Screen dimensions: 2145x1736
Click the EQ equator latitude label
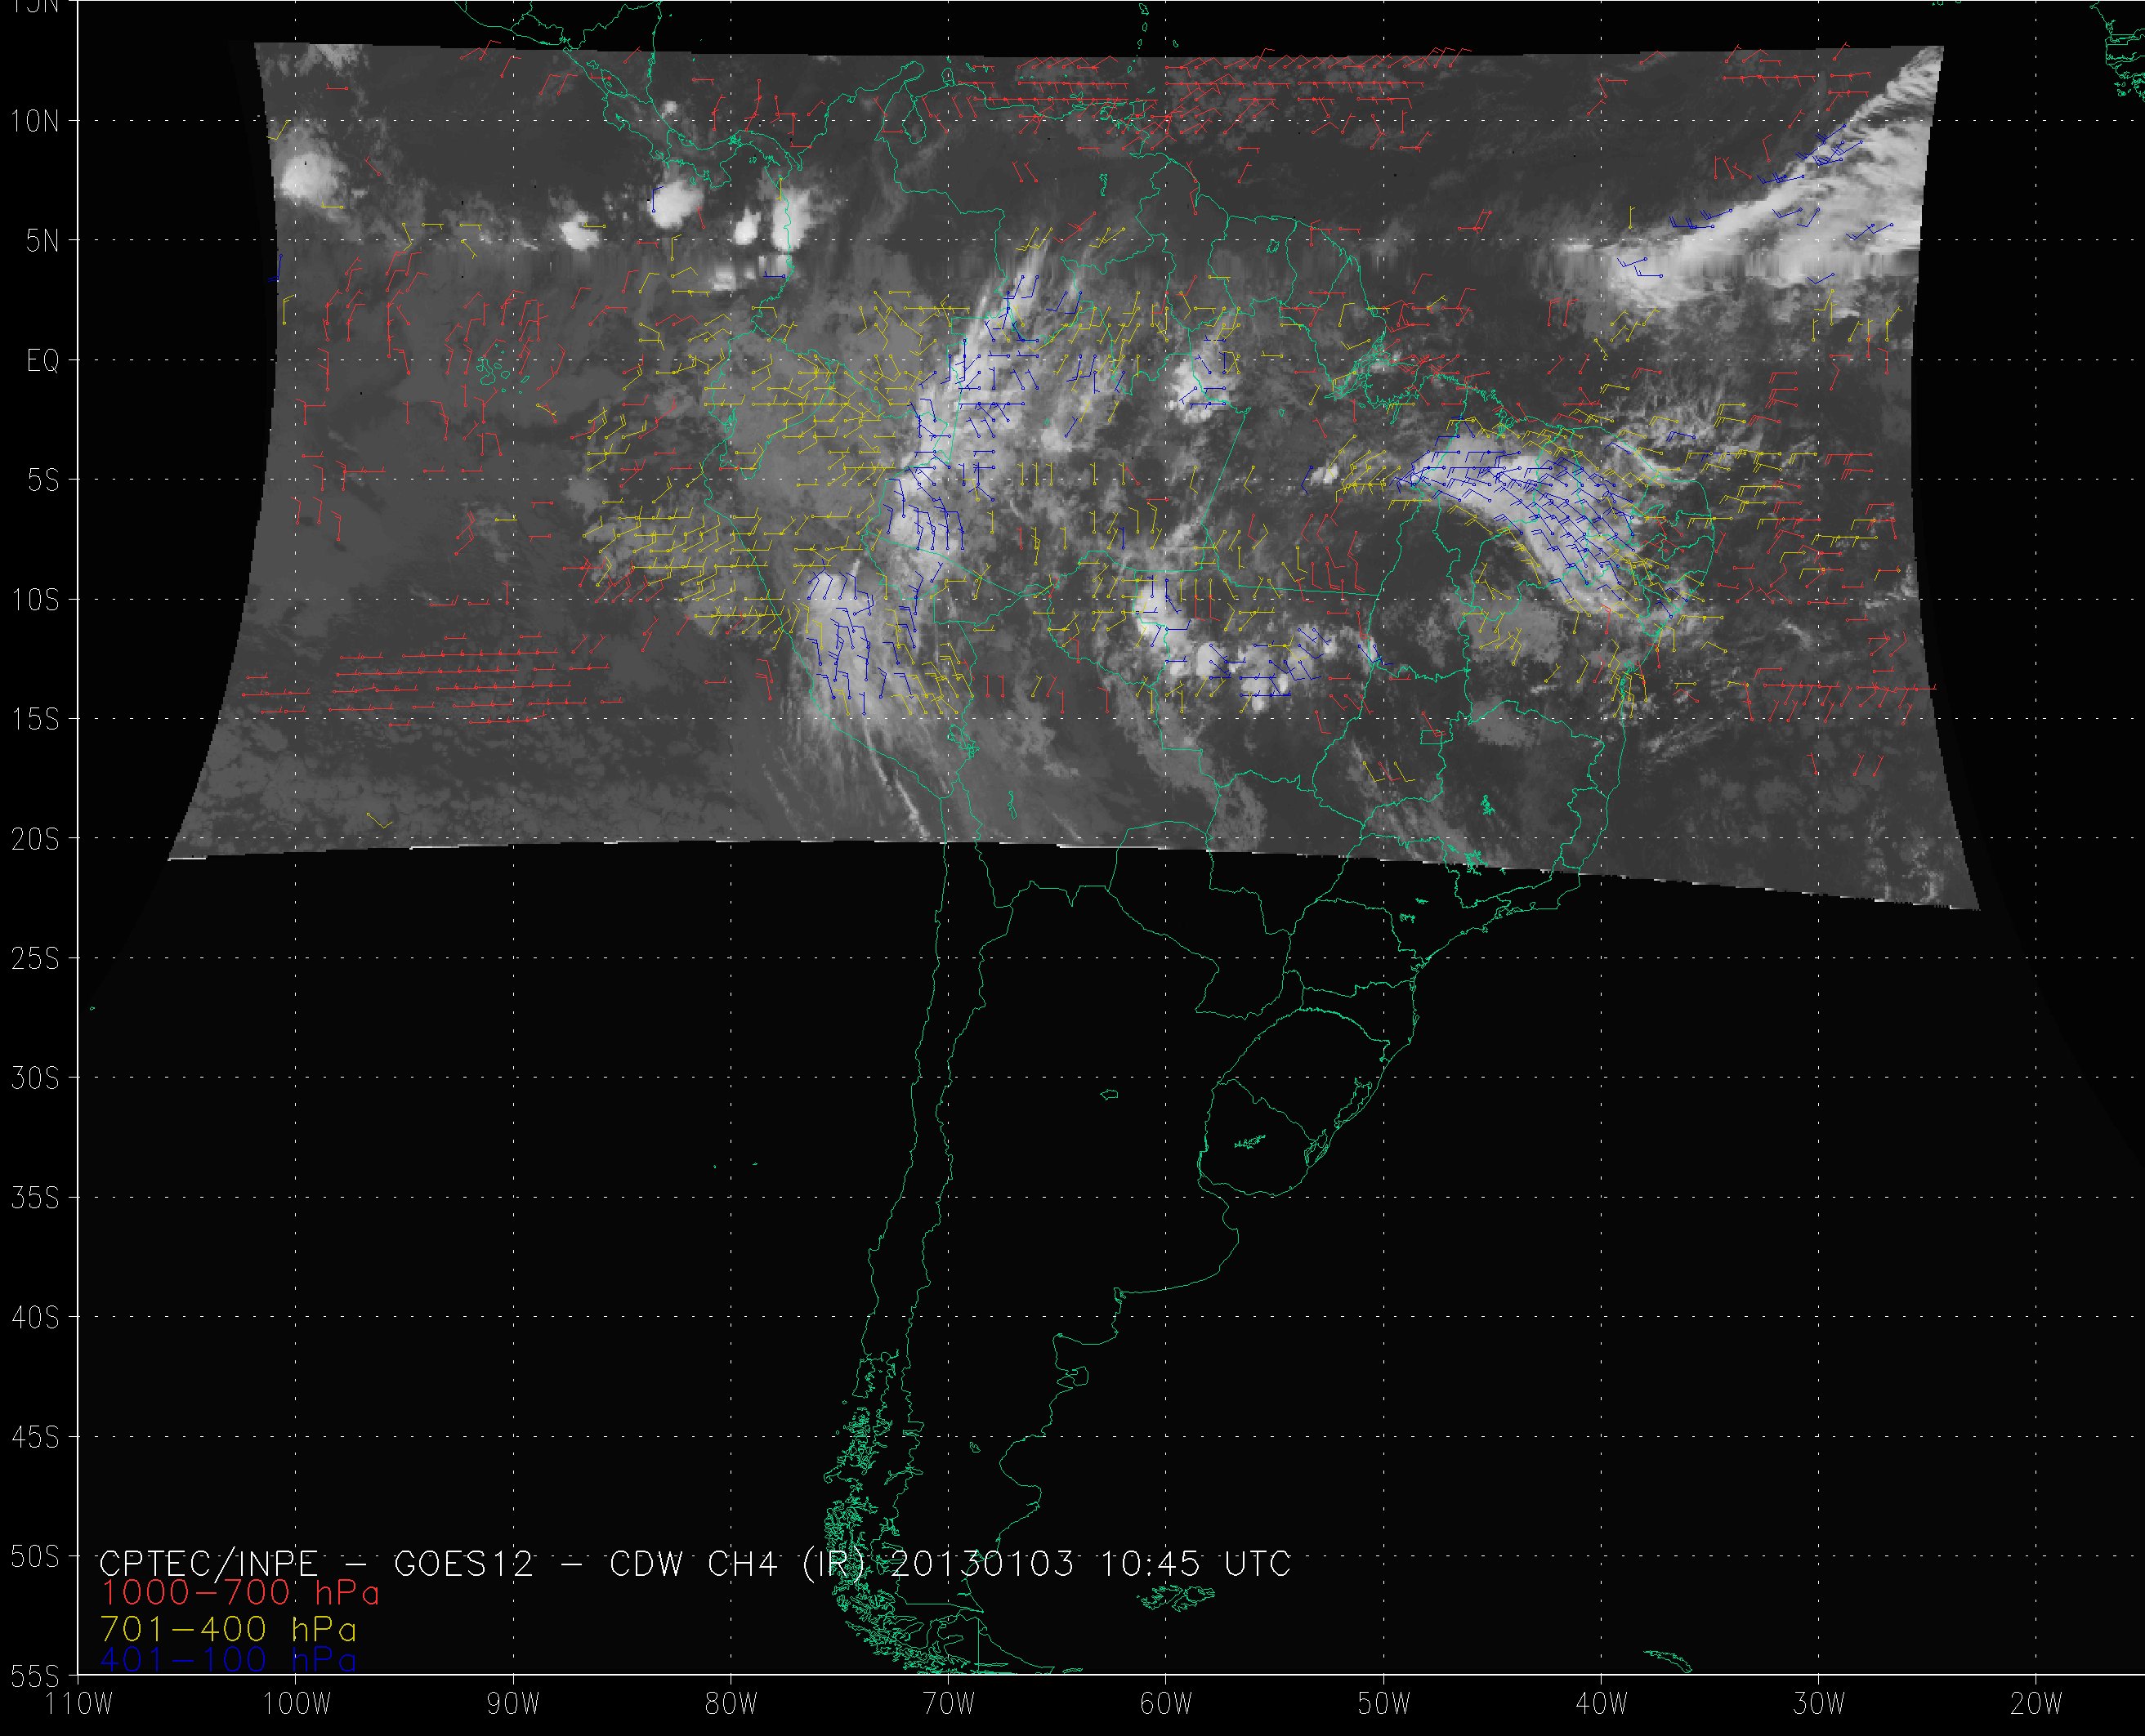[43, 361]
